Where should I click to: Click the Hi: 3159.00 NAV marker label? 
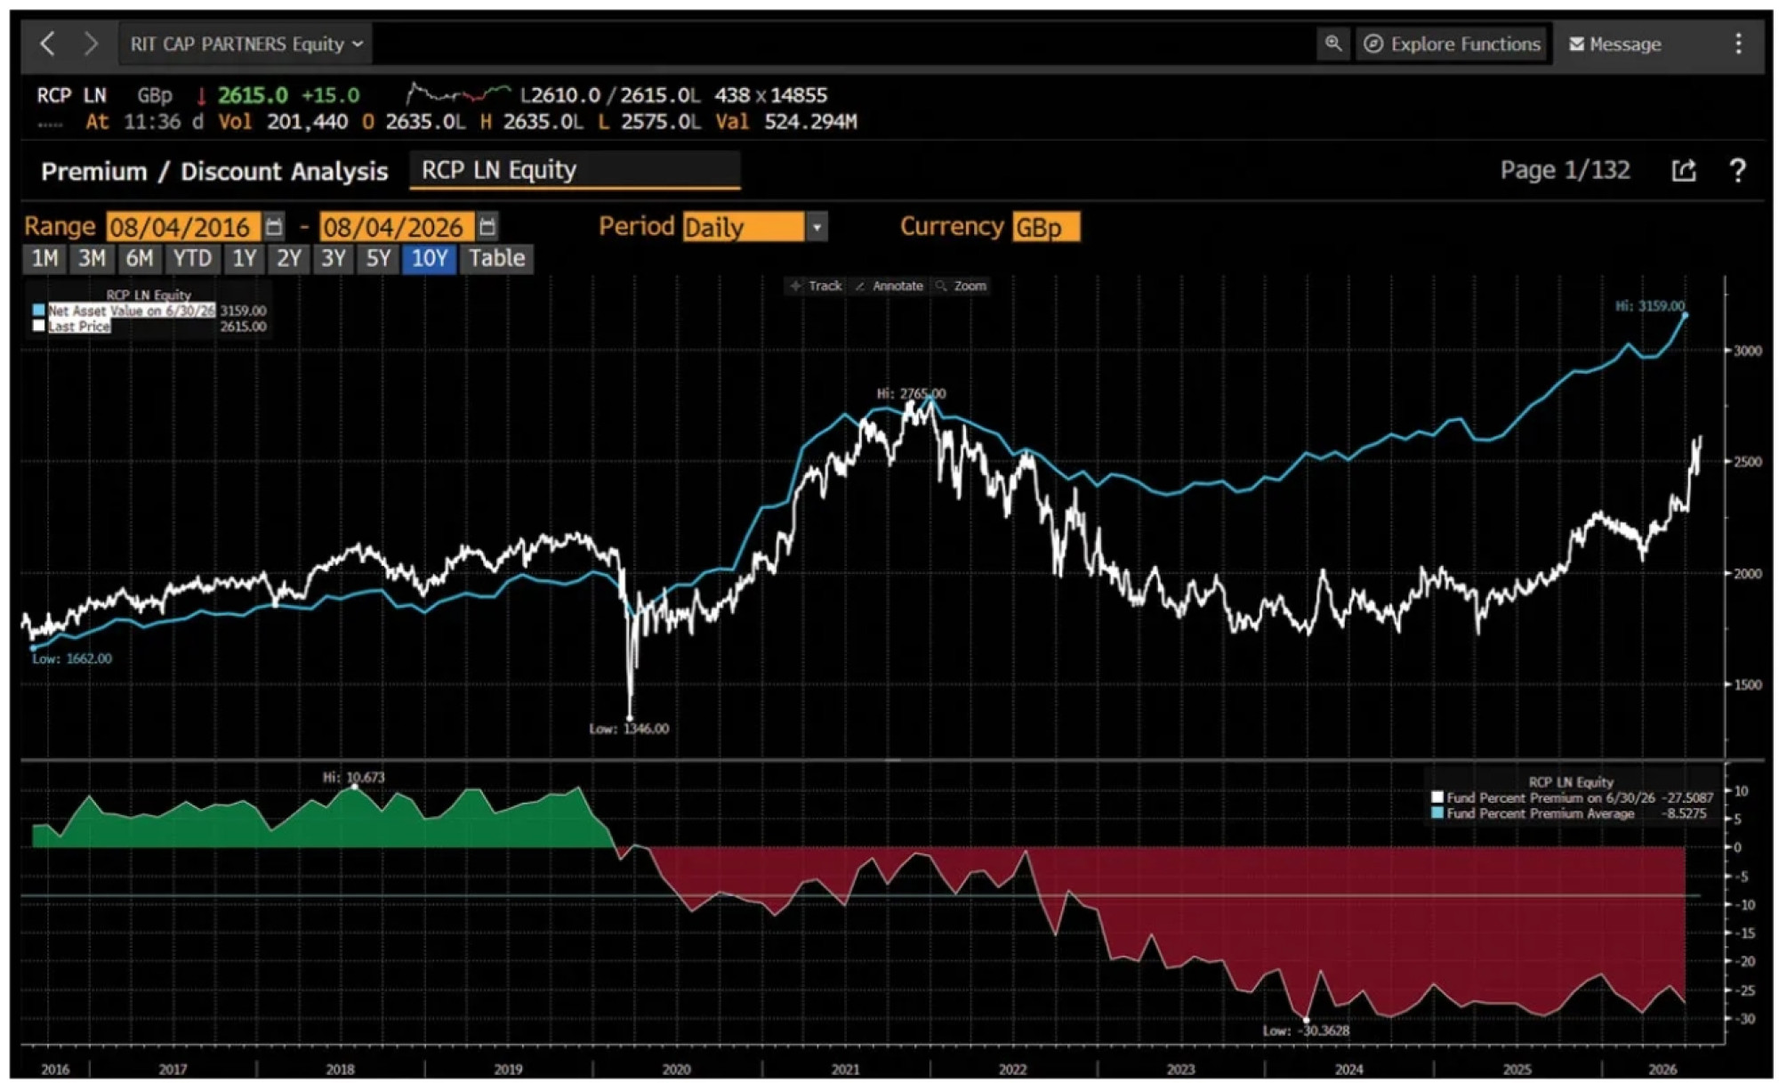(x=1649, y=305)
